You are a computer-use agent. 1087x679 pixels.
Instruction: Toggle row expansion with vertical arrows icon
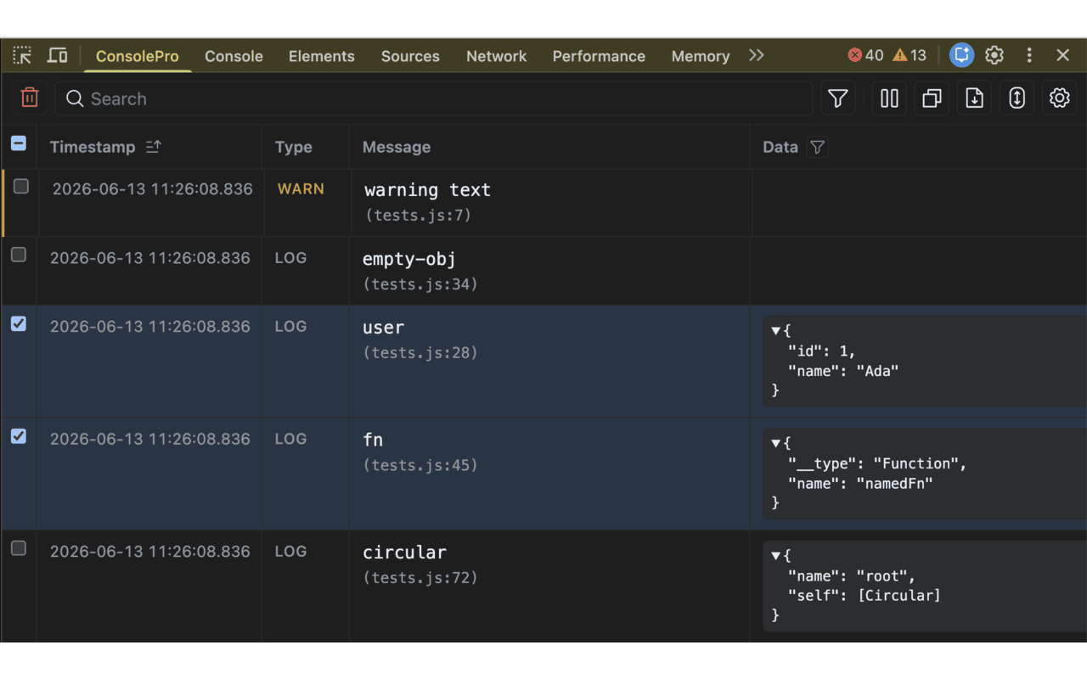1017,98
